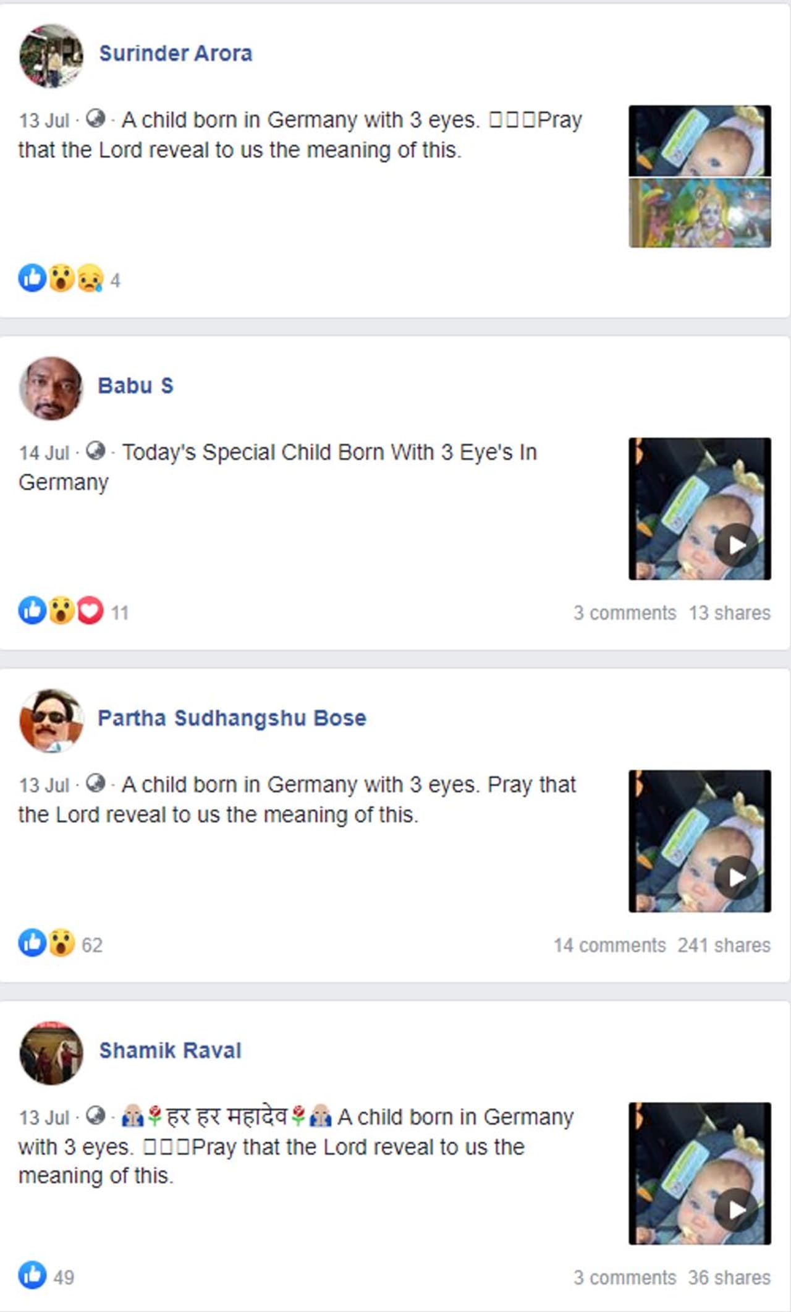Screen dimensions: 791x1312
Task: Click public globe icon on Surinder's post
Action: 95,118
